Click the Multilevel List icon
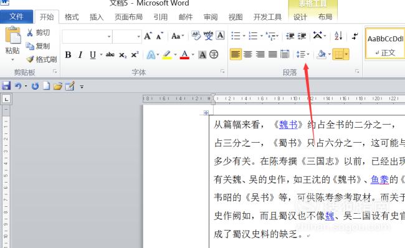405x248 pixels. [270, 36]
